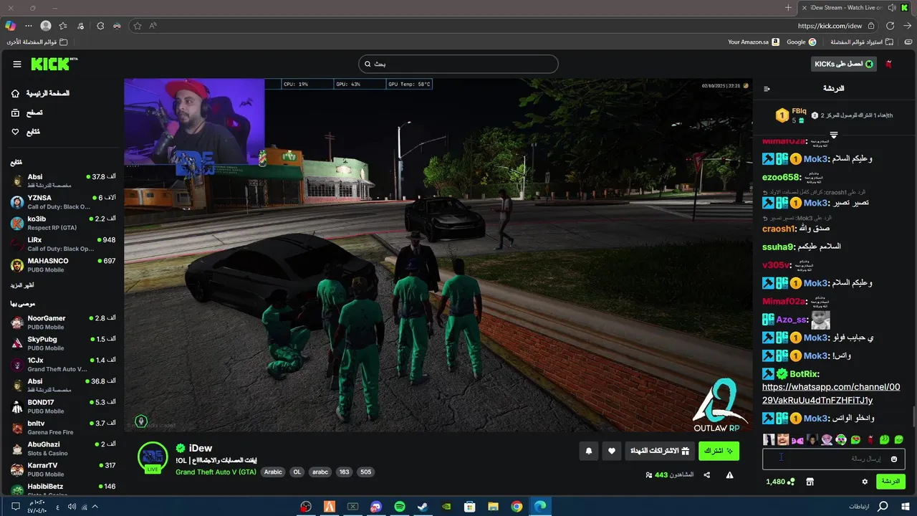Expand the gifter leaderboard chevron
The image size is (917, 516).
click(834, 135)
